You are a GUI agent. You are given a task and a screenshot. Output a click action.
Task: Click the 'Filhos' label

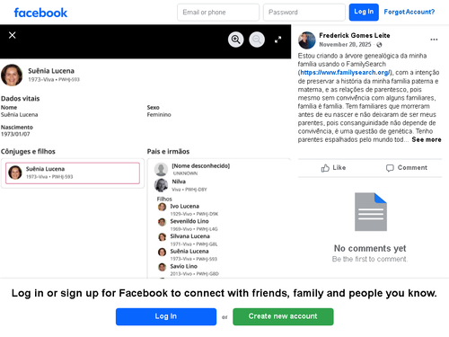(164, 199)
